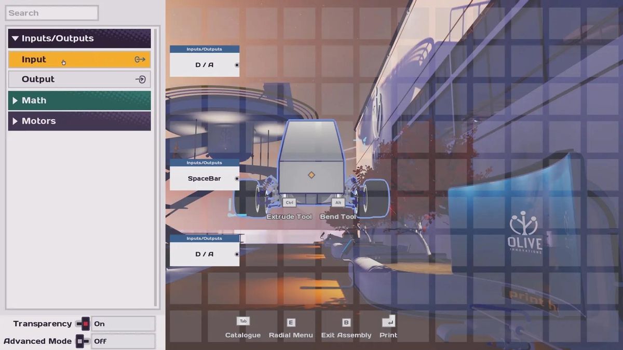Collapse the Inputs/Outputs category

pyautogui.click(x=15, y=38)
